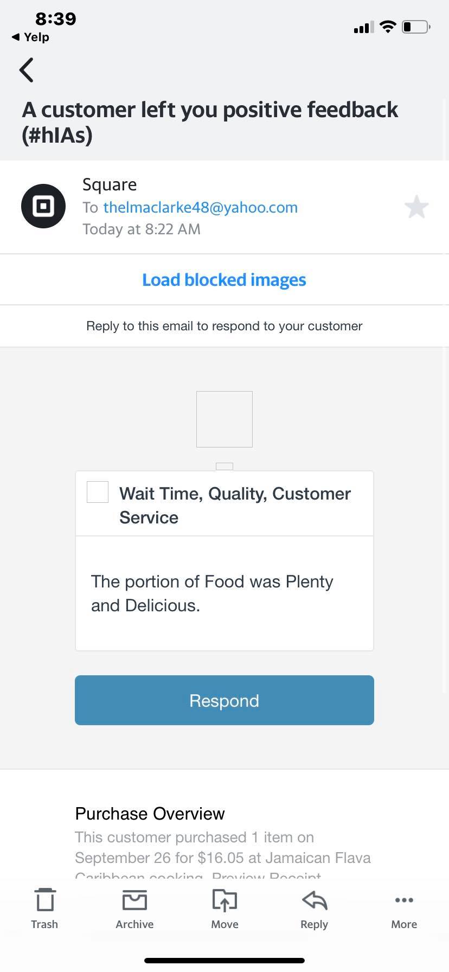Tap the Wi-Fi status icon

[388, 27]
